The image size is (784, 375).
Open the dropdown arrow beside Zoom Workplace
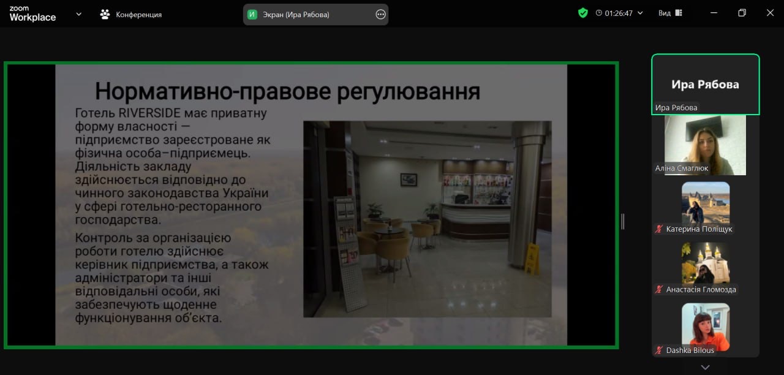[78, 13]
